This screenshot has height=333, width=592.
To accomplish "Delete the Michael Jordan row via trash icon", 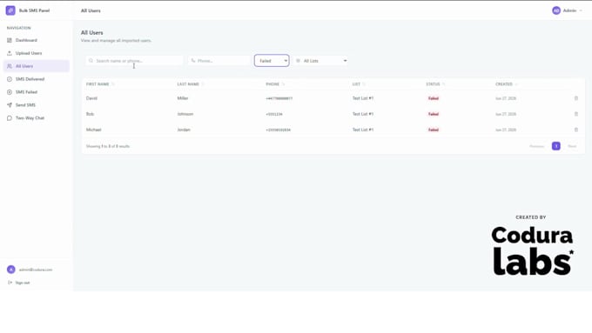I will click(576, 130).
